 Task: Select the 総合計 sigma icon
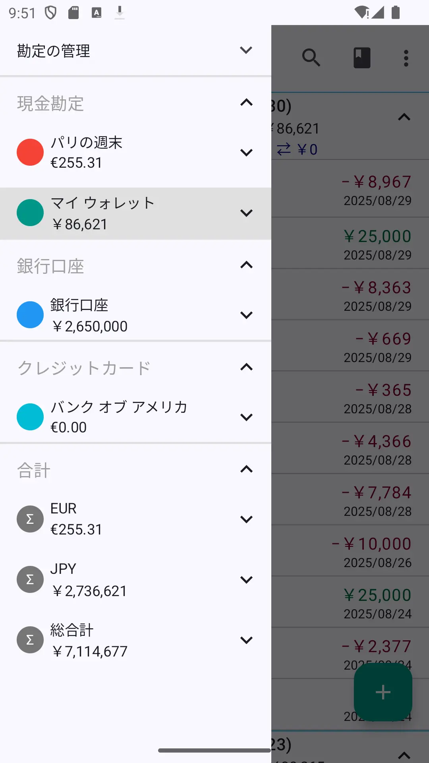click(30, 640)
